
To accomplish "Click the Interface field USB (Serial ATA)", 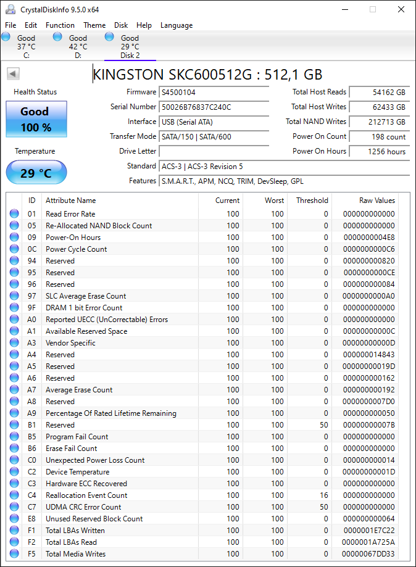I will 214,122.
